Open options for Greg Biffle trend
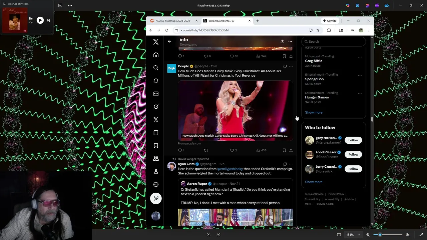The image size is (427, 240). pyautogui.click(x=360, y=57)
